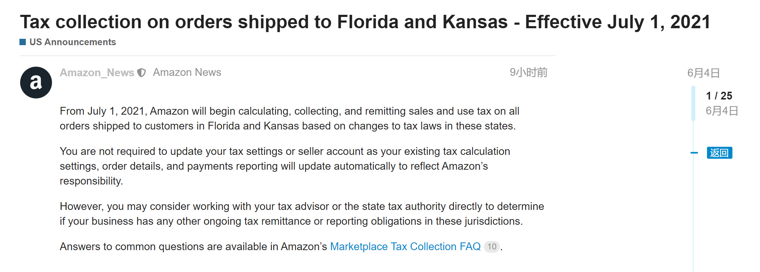Click the paragraph starting "From July 1, 2021"
This screenshot has height=272, width=760.
pos(289,119)
